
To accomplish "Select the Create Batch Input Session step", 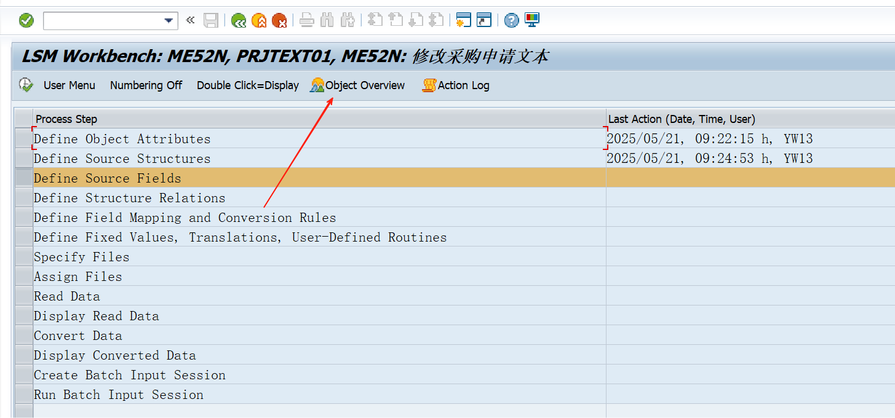I will pyautogui.click(x=319, y=375).
